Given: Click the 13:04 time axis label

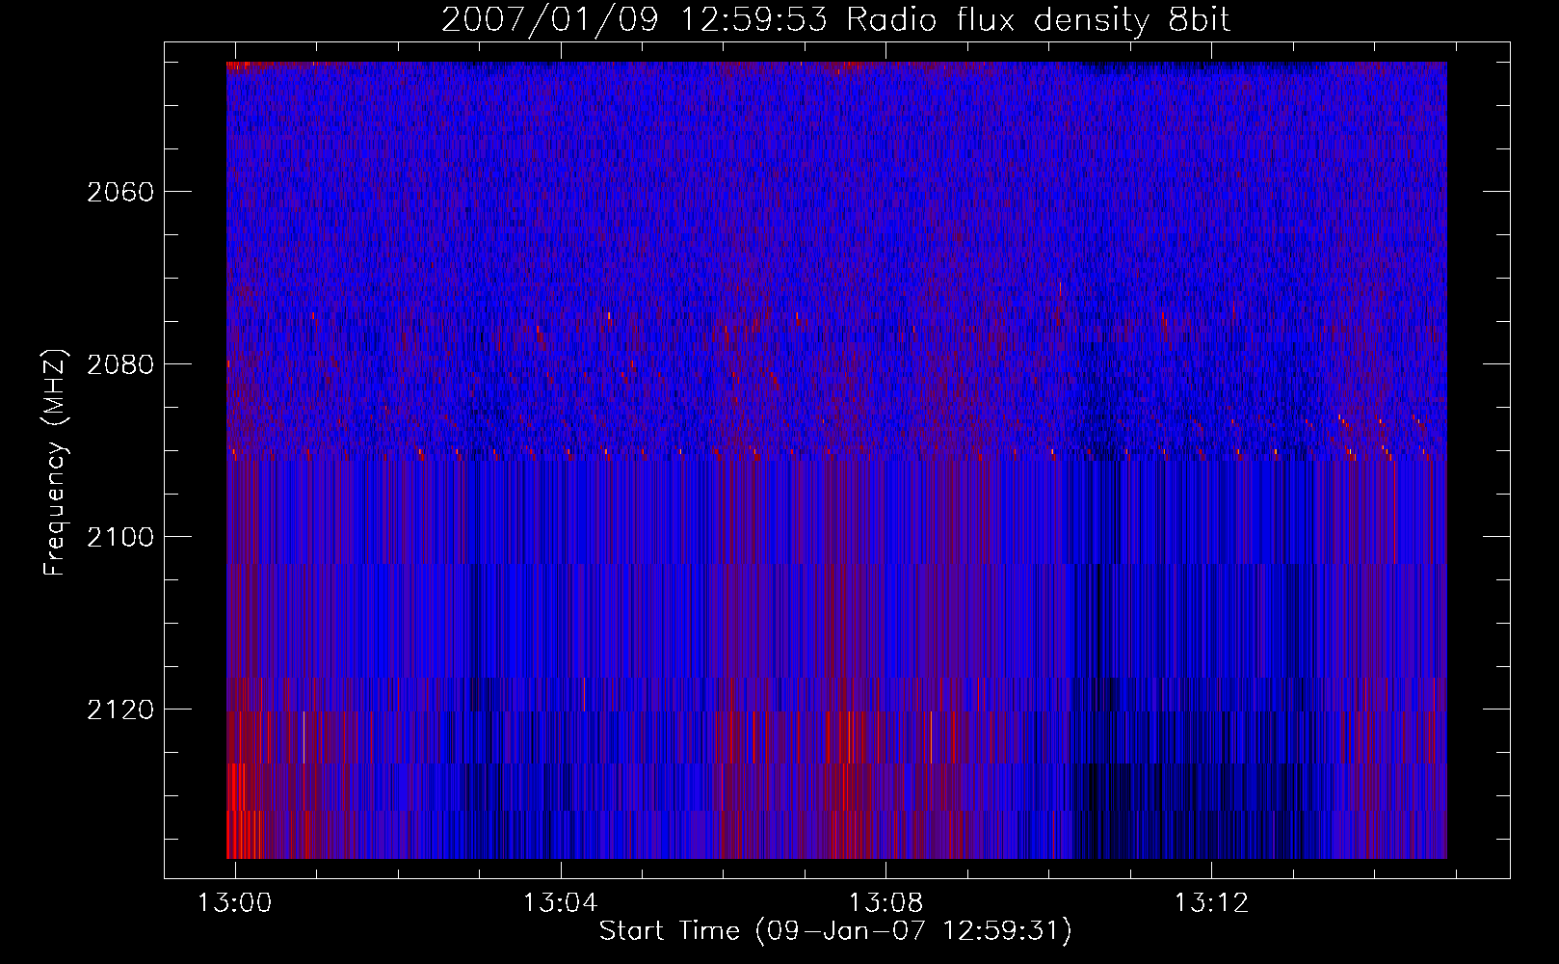Looking at the screenshot, I should (560, 903).
